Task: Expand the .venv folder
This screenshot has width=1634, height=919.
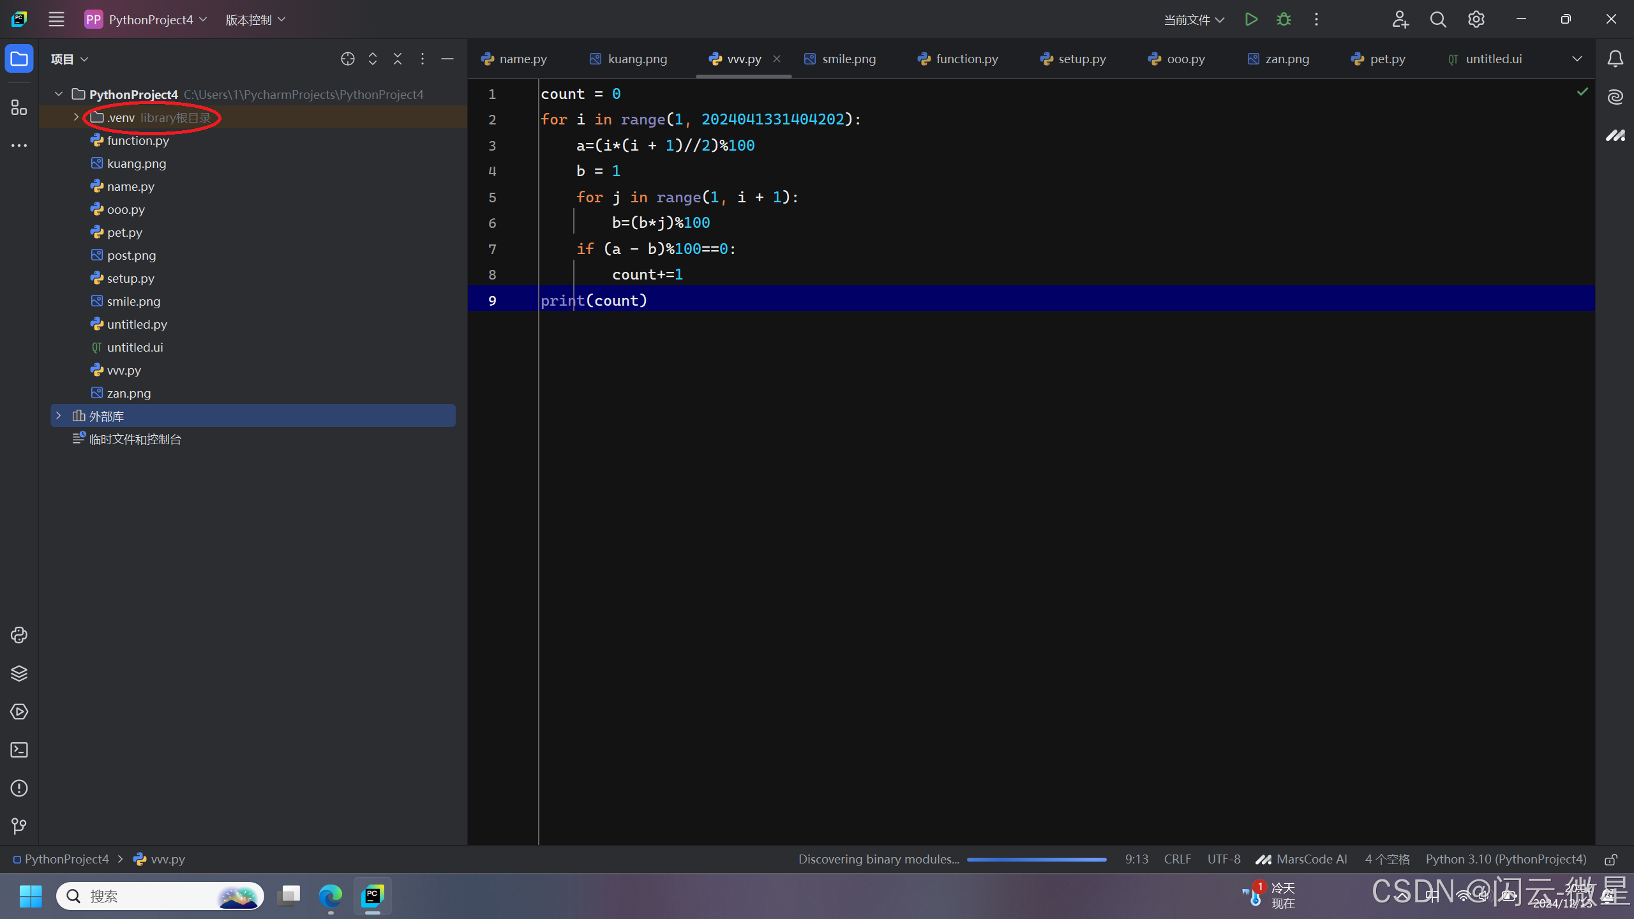Action: [76, 117]
